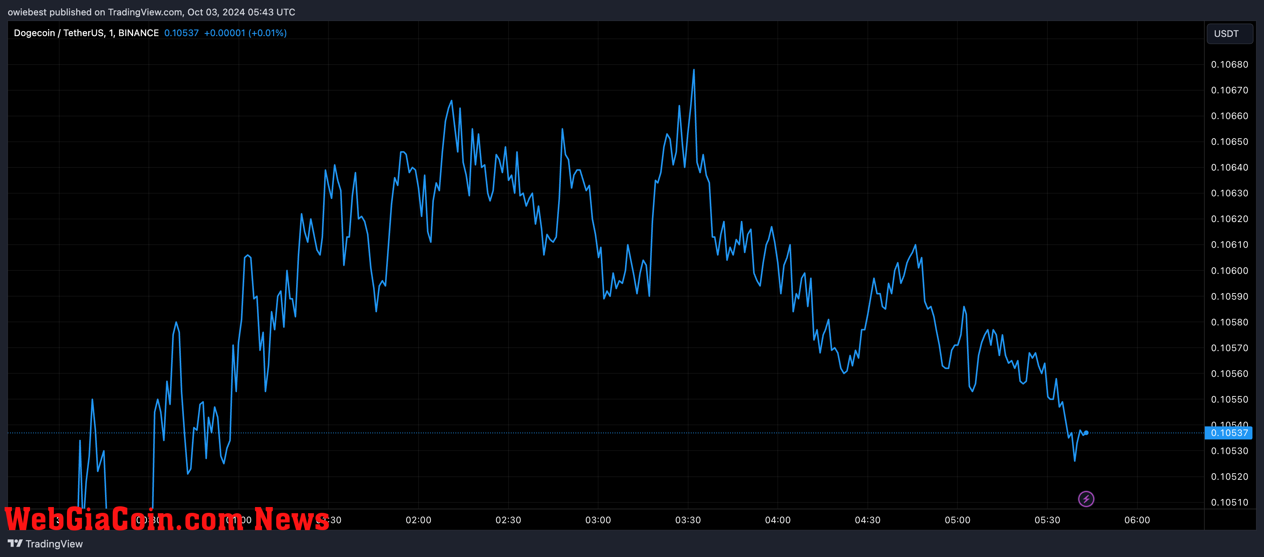Click the +0.00001 (+0.01%) change value

[245, 33]
